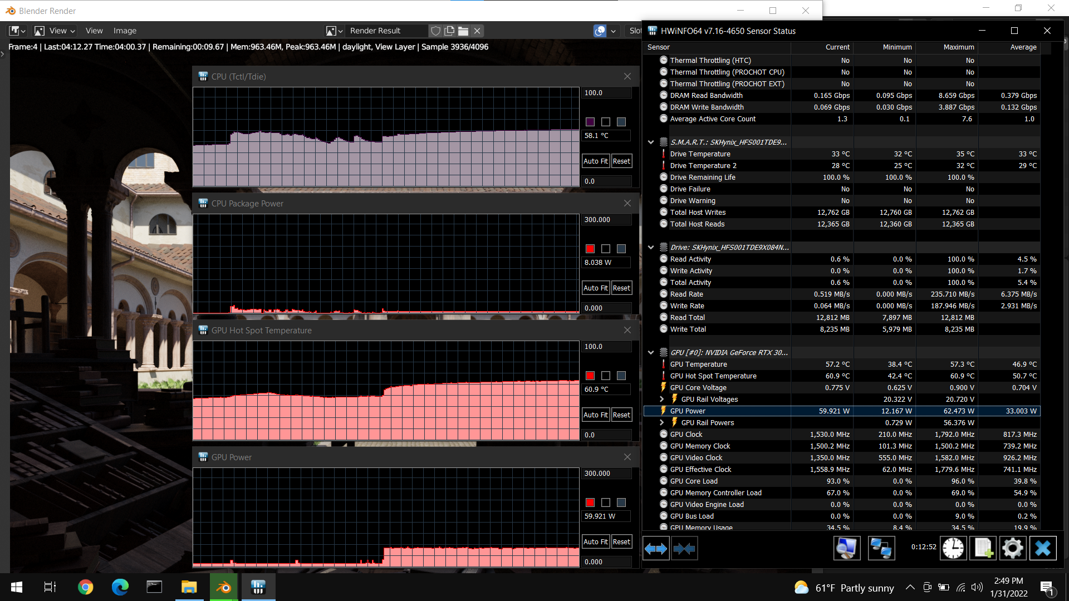Open image browse dropdown beside Render Result
The width and height of the screenshot is (1069, 601).
pos(334,31)
